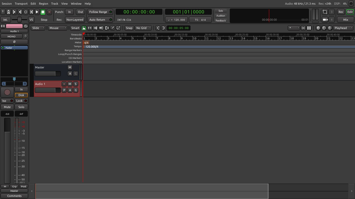Image resolution: width=355 pixels, height=199 pixels.
Task: Jump to previous marker with left arrow
Action: tap(158, 28)
